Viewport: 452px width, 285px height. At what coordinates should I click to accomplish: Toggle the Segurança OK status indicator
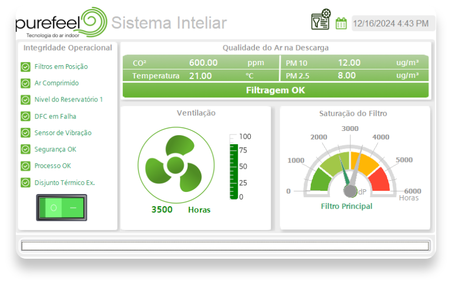pos(25,149)
